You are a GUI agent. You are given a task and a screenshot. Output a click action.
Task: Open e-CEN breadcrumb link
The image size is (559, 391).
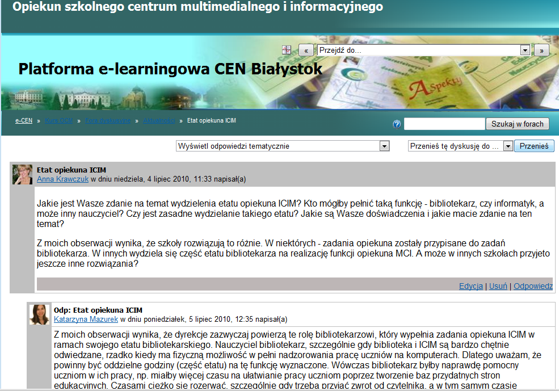(23, 120)
